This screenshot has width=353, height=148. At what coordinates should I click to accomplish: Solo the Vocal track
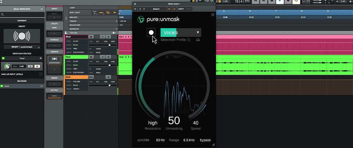point(103,57)
